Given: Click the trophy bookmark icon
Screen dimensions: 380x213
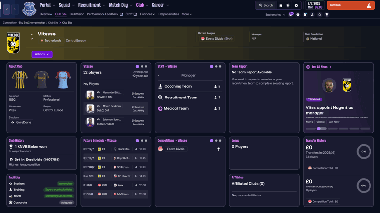Looking at the screenshot, I should pyautogui.click(x=327, y=15).
